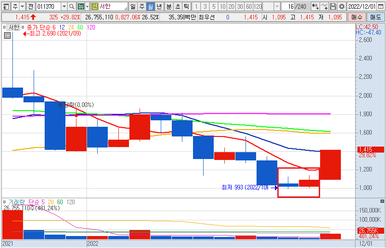386x248 pixels.
Task: Open the 주 market type dropdown
Action: click(23, 6)
